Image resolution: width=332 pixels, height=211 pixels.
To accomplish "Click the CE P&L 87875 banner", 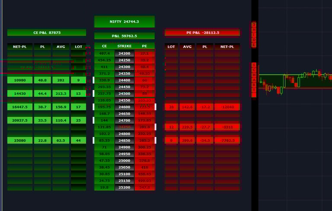I will [x=47, y=32].
